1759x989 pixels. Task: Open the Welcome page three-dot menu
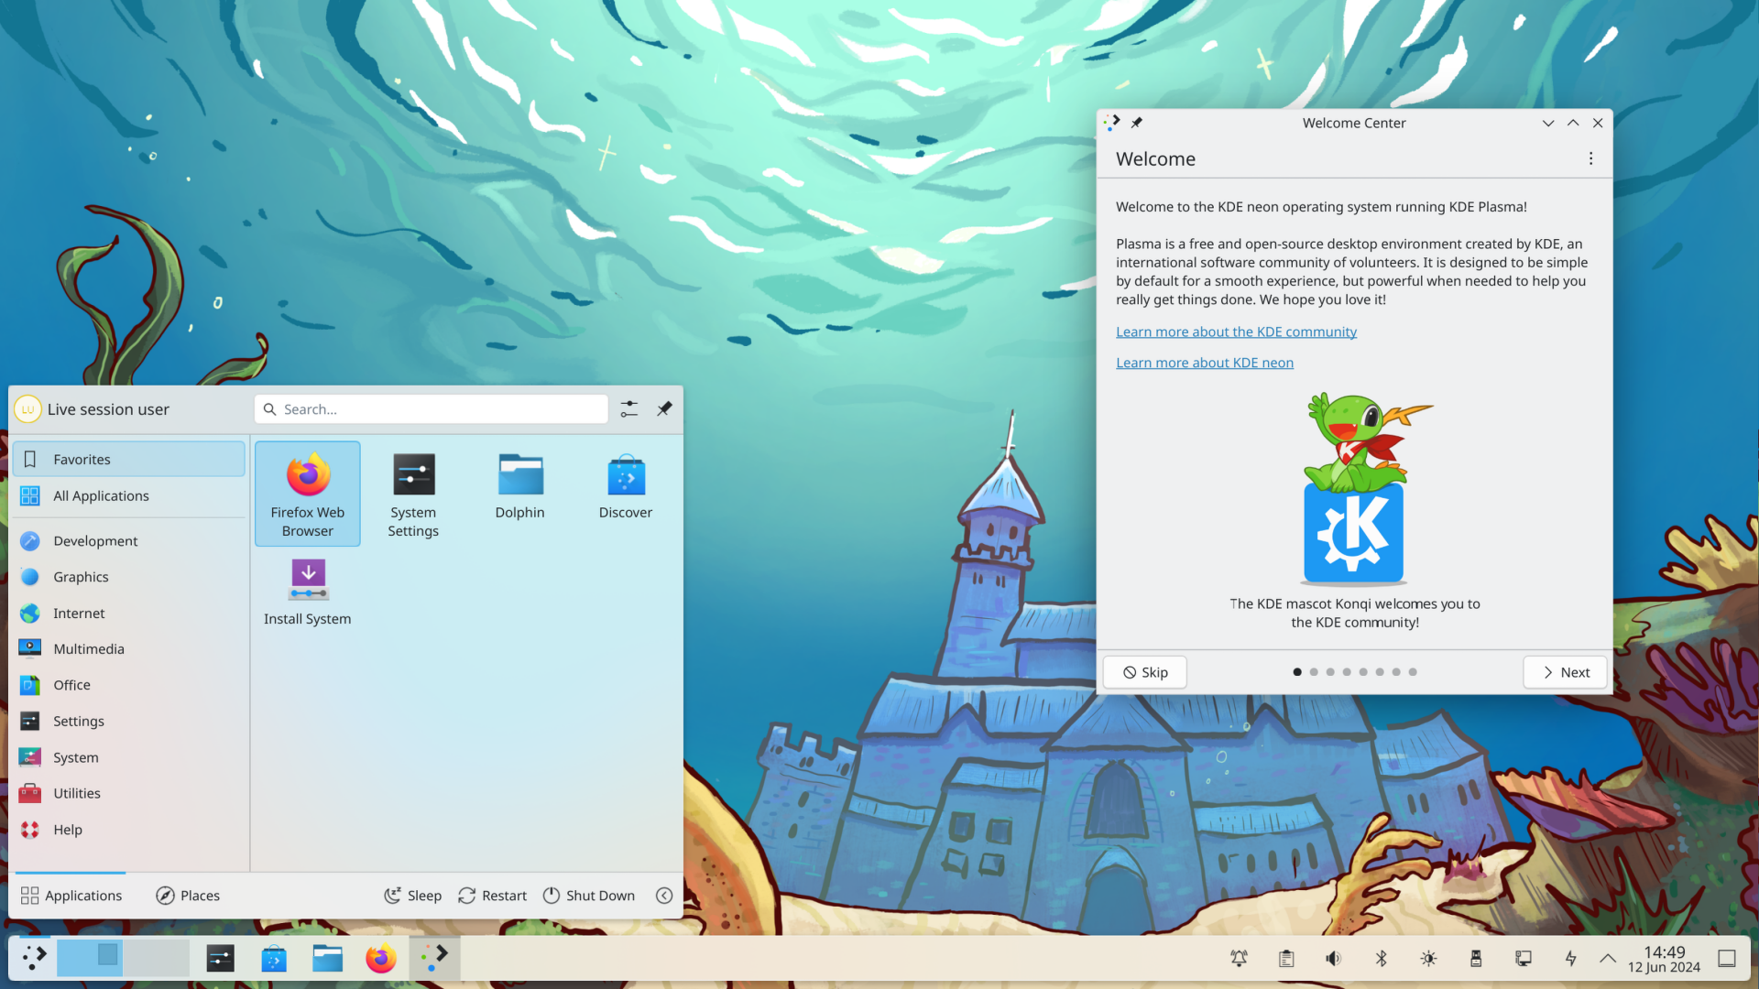1590,158
